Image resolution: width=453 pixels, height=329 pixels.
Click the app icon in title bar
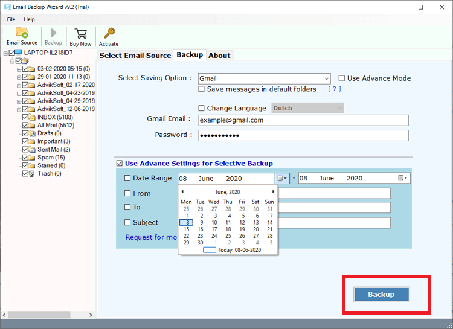click(7, 7)
